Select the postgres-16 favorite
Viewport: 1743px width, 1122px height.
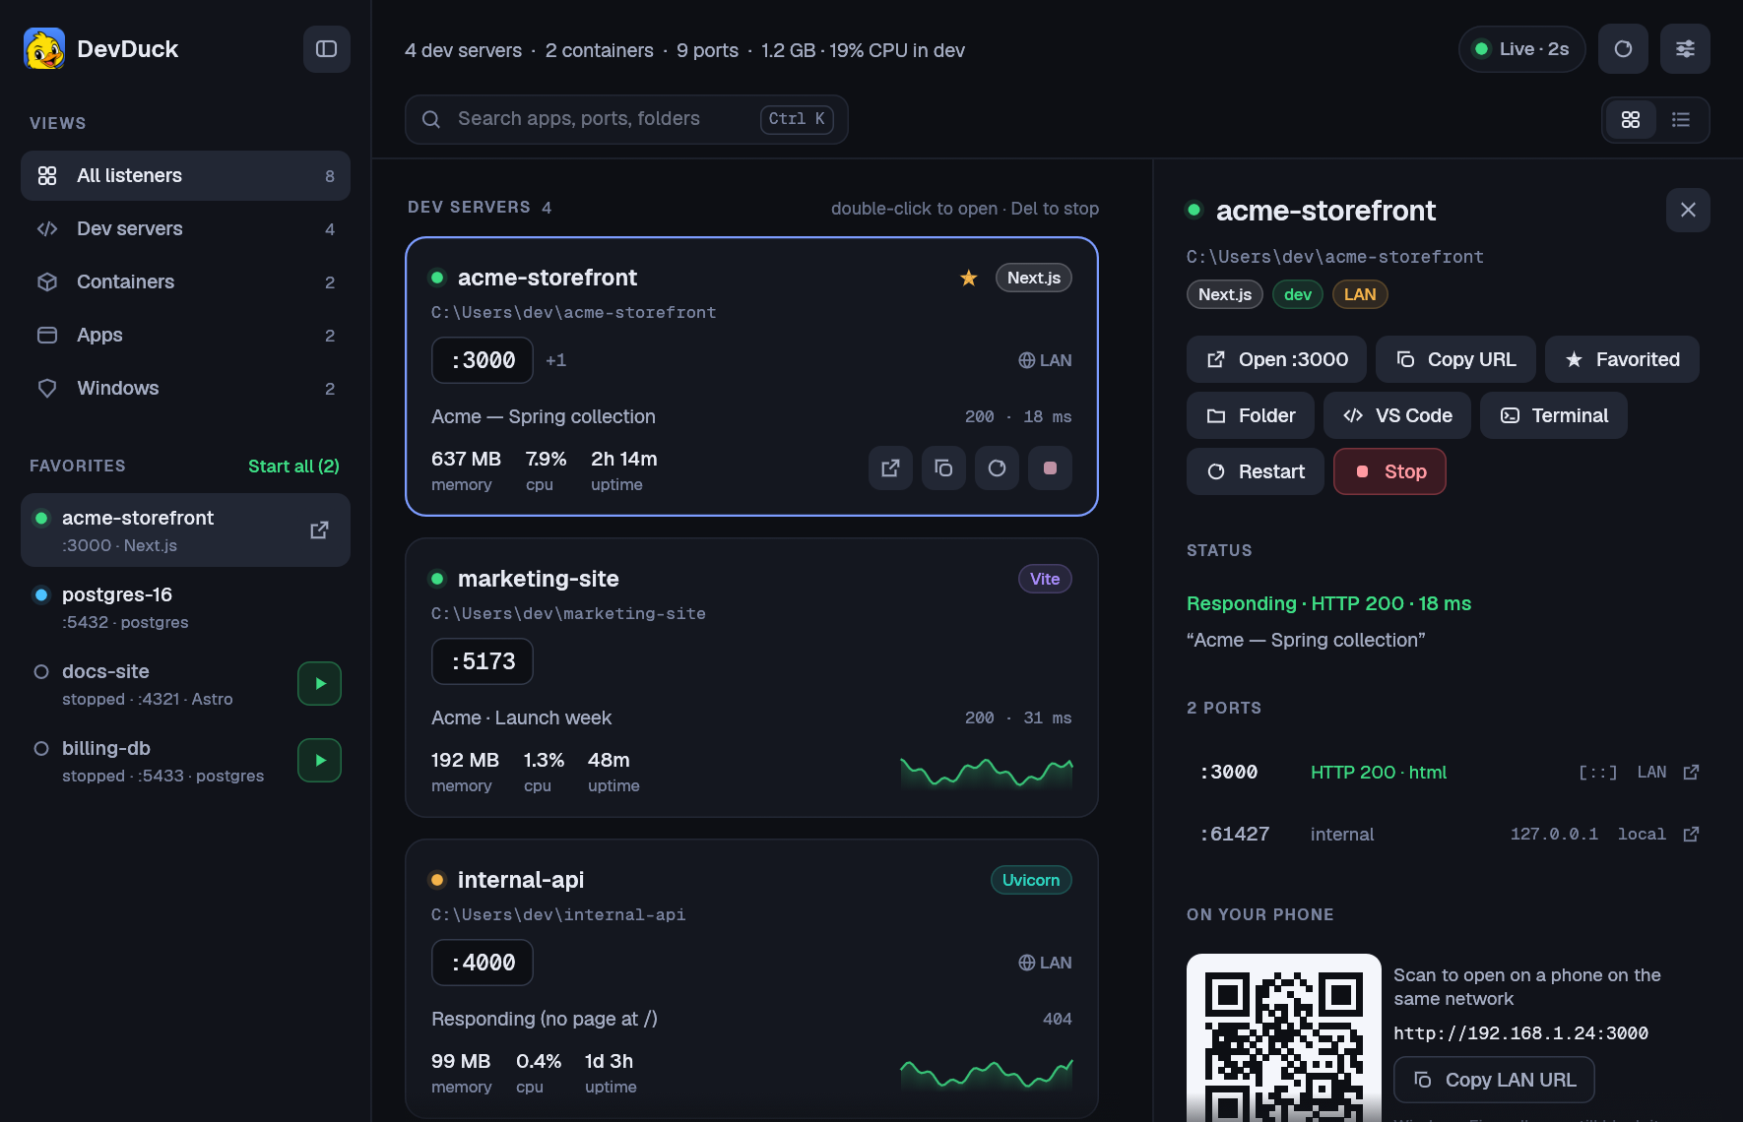coord(185,607)
